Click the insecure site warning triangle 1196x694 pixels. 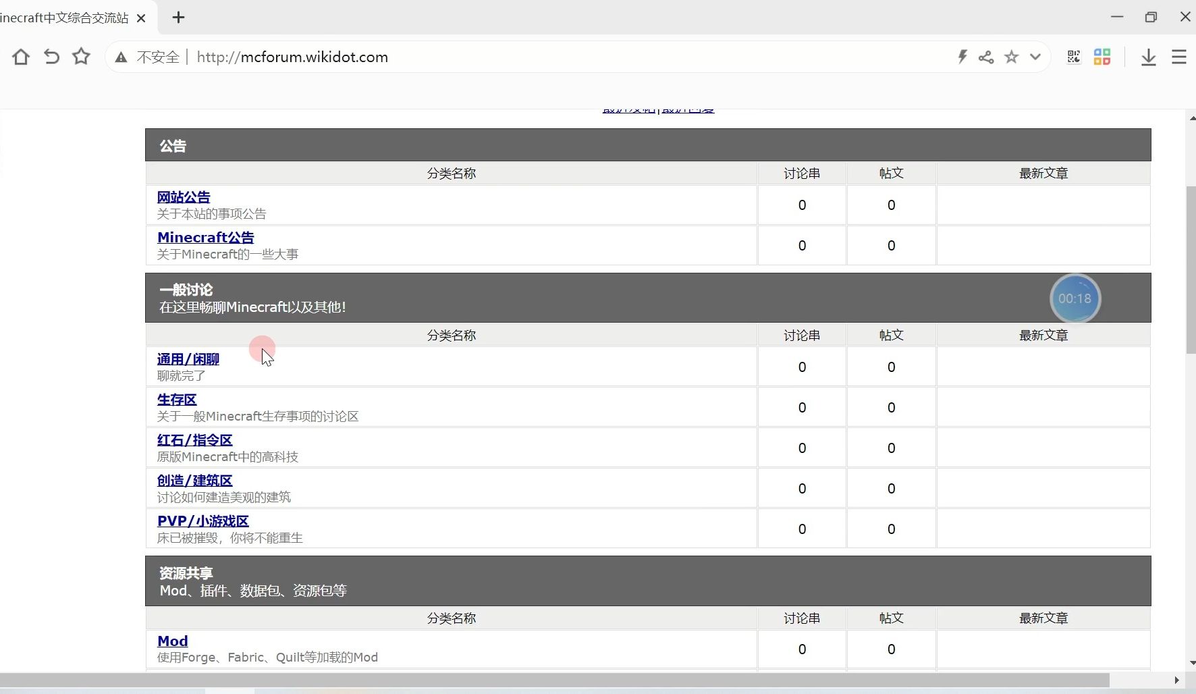point(121,57)
